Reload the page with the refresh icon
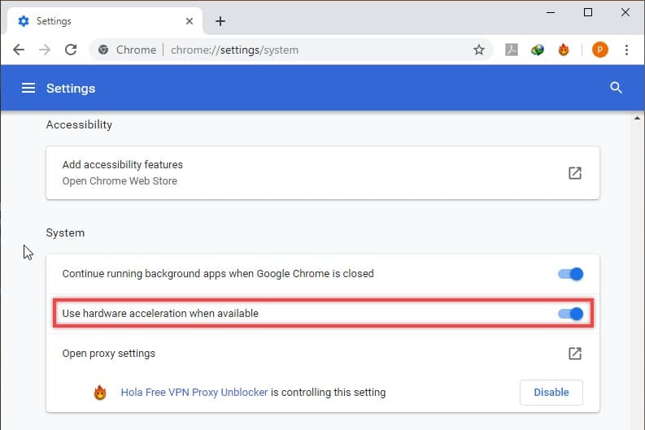Image resolution: width=645 pixels, height=430 pixels. point(71,50)
